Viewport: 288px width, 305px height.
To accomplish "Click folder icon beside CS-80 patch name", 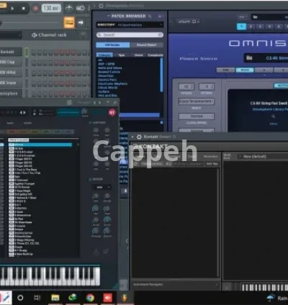I will [x=249, y=58].
